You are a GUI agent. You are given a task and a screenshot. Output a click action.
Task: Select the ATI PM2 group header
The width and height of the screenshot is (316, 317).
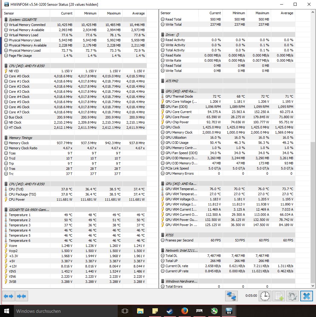[x=227, y=81]
